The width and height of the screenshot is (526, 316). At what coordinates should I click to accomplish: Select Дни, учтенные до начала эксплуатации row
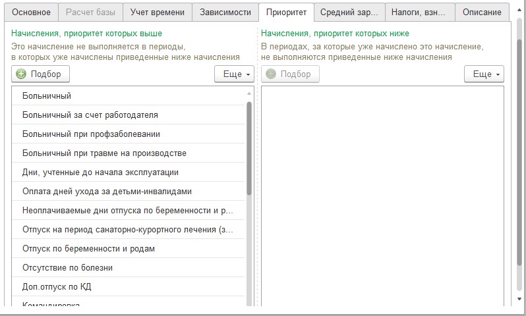129,172
